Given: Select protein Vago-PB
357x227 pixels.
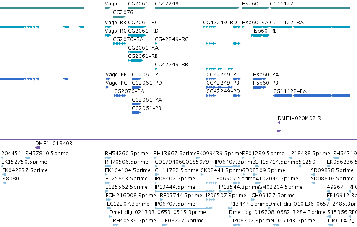Looking at the screenshot, I should click(116, 75).
